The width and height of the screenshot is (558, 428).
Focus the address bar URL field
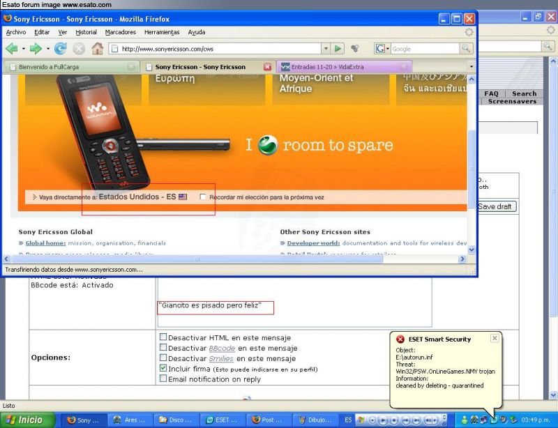pyautogui.click(x=216, y=48)
